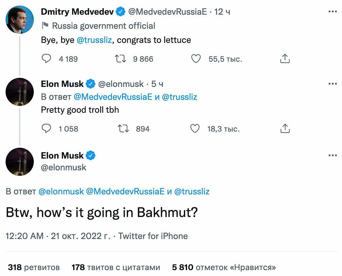Click Elon Musk's avatar on Bakhmut tweet
Screen dimensions: 342x276
[x=20, y=162]
